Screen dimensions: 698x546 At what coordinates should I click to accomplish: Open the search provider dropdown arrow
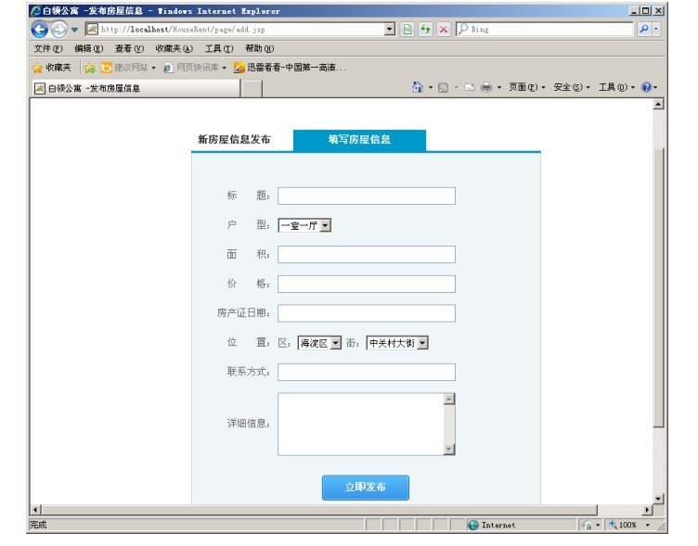[656, 30]
